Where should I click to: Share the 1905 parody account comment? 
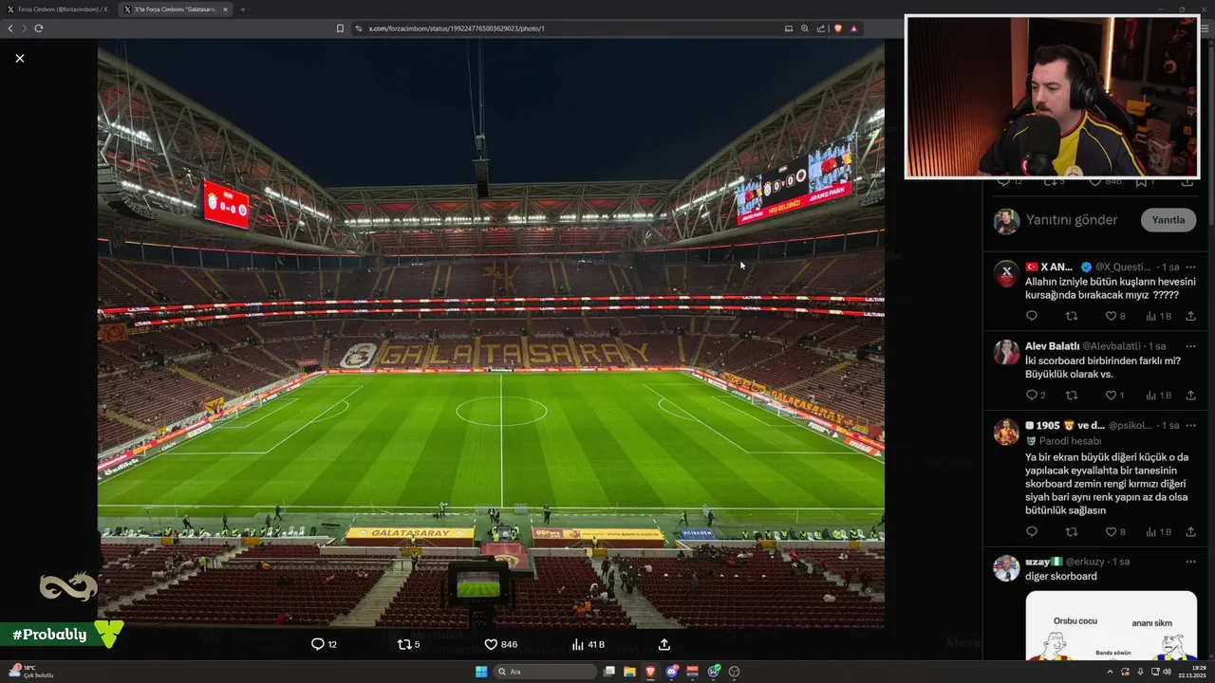pos(1190,532)
